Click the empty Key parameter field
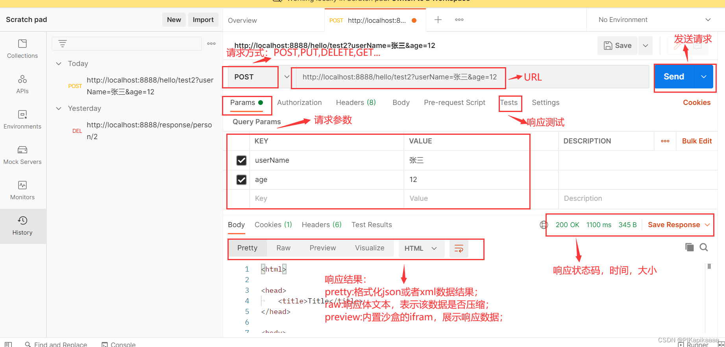Viewport: 725px width, 347px height. coord(327,199)
